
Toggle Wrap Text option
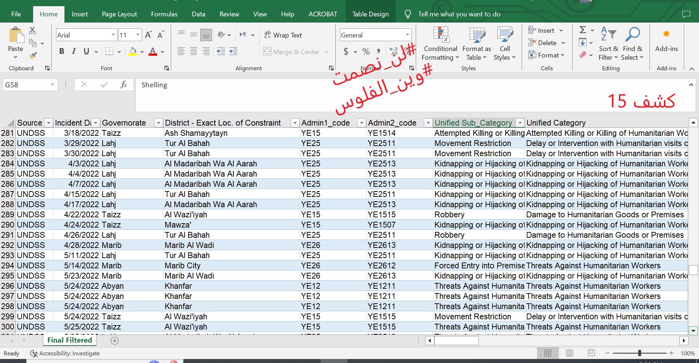tap(283, 35)
